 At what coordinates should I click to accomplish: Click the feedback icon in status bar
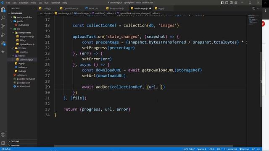click(253, 149)
